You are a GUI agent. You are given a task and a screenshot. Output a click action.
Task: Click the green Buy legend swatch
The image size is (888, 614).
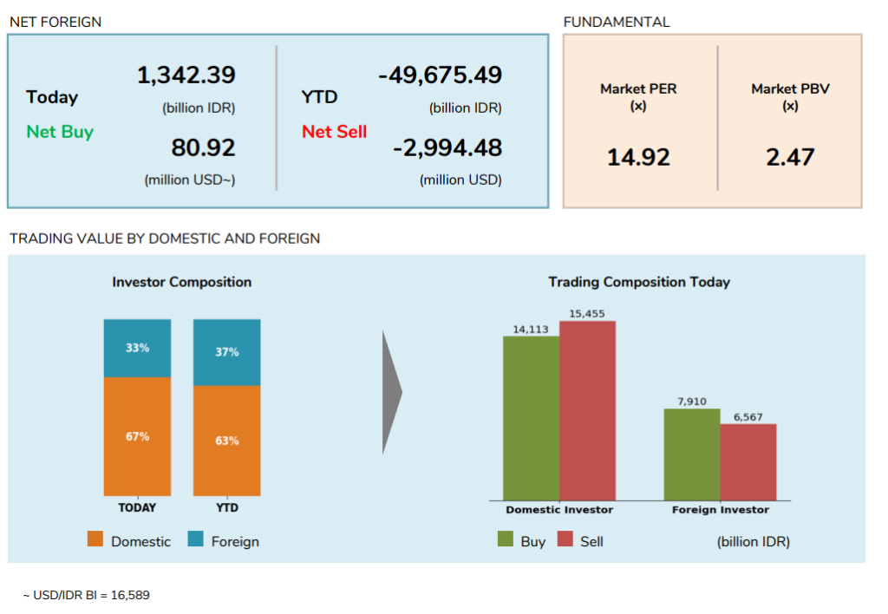click(x=506, y=539)
